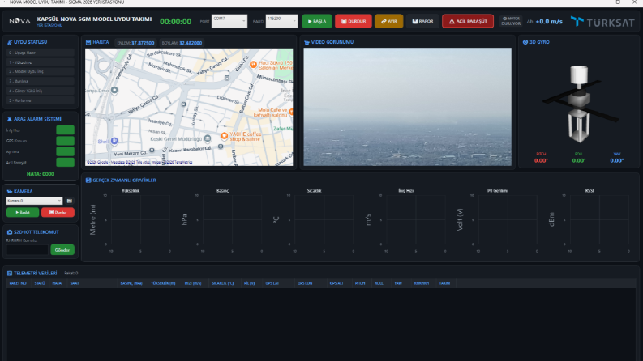Click the Telemetri Verileri table icon

[x=10, y=273]
